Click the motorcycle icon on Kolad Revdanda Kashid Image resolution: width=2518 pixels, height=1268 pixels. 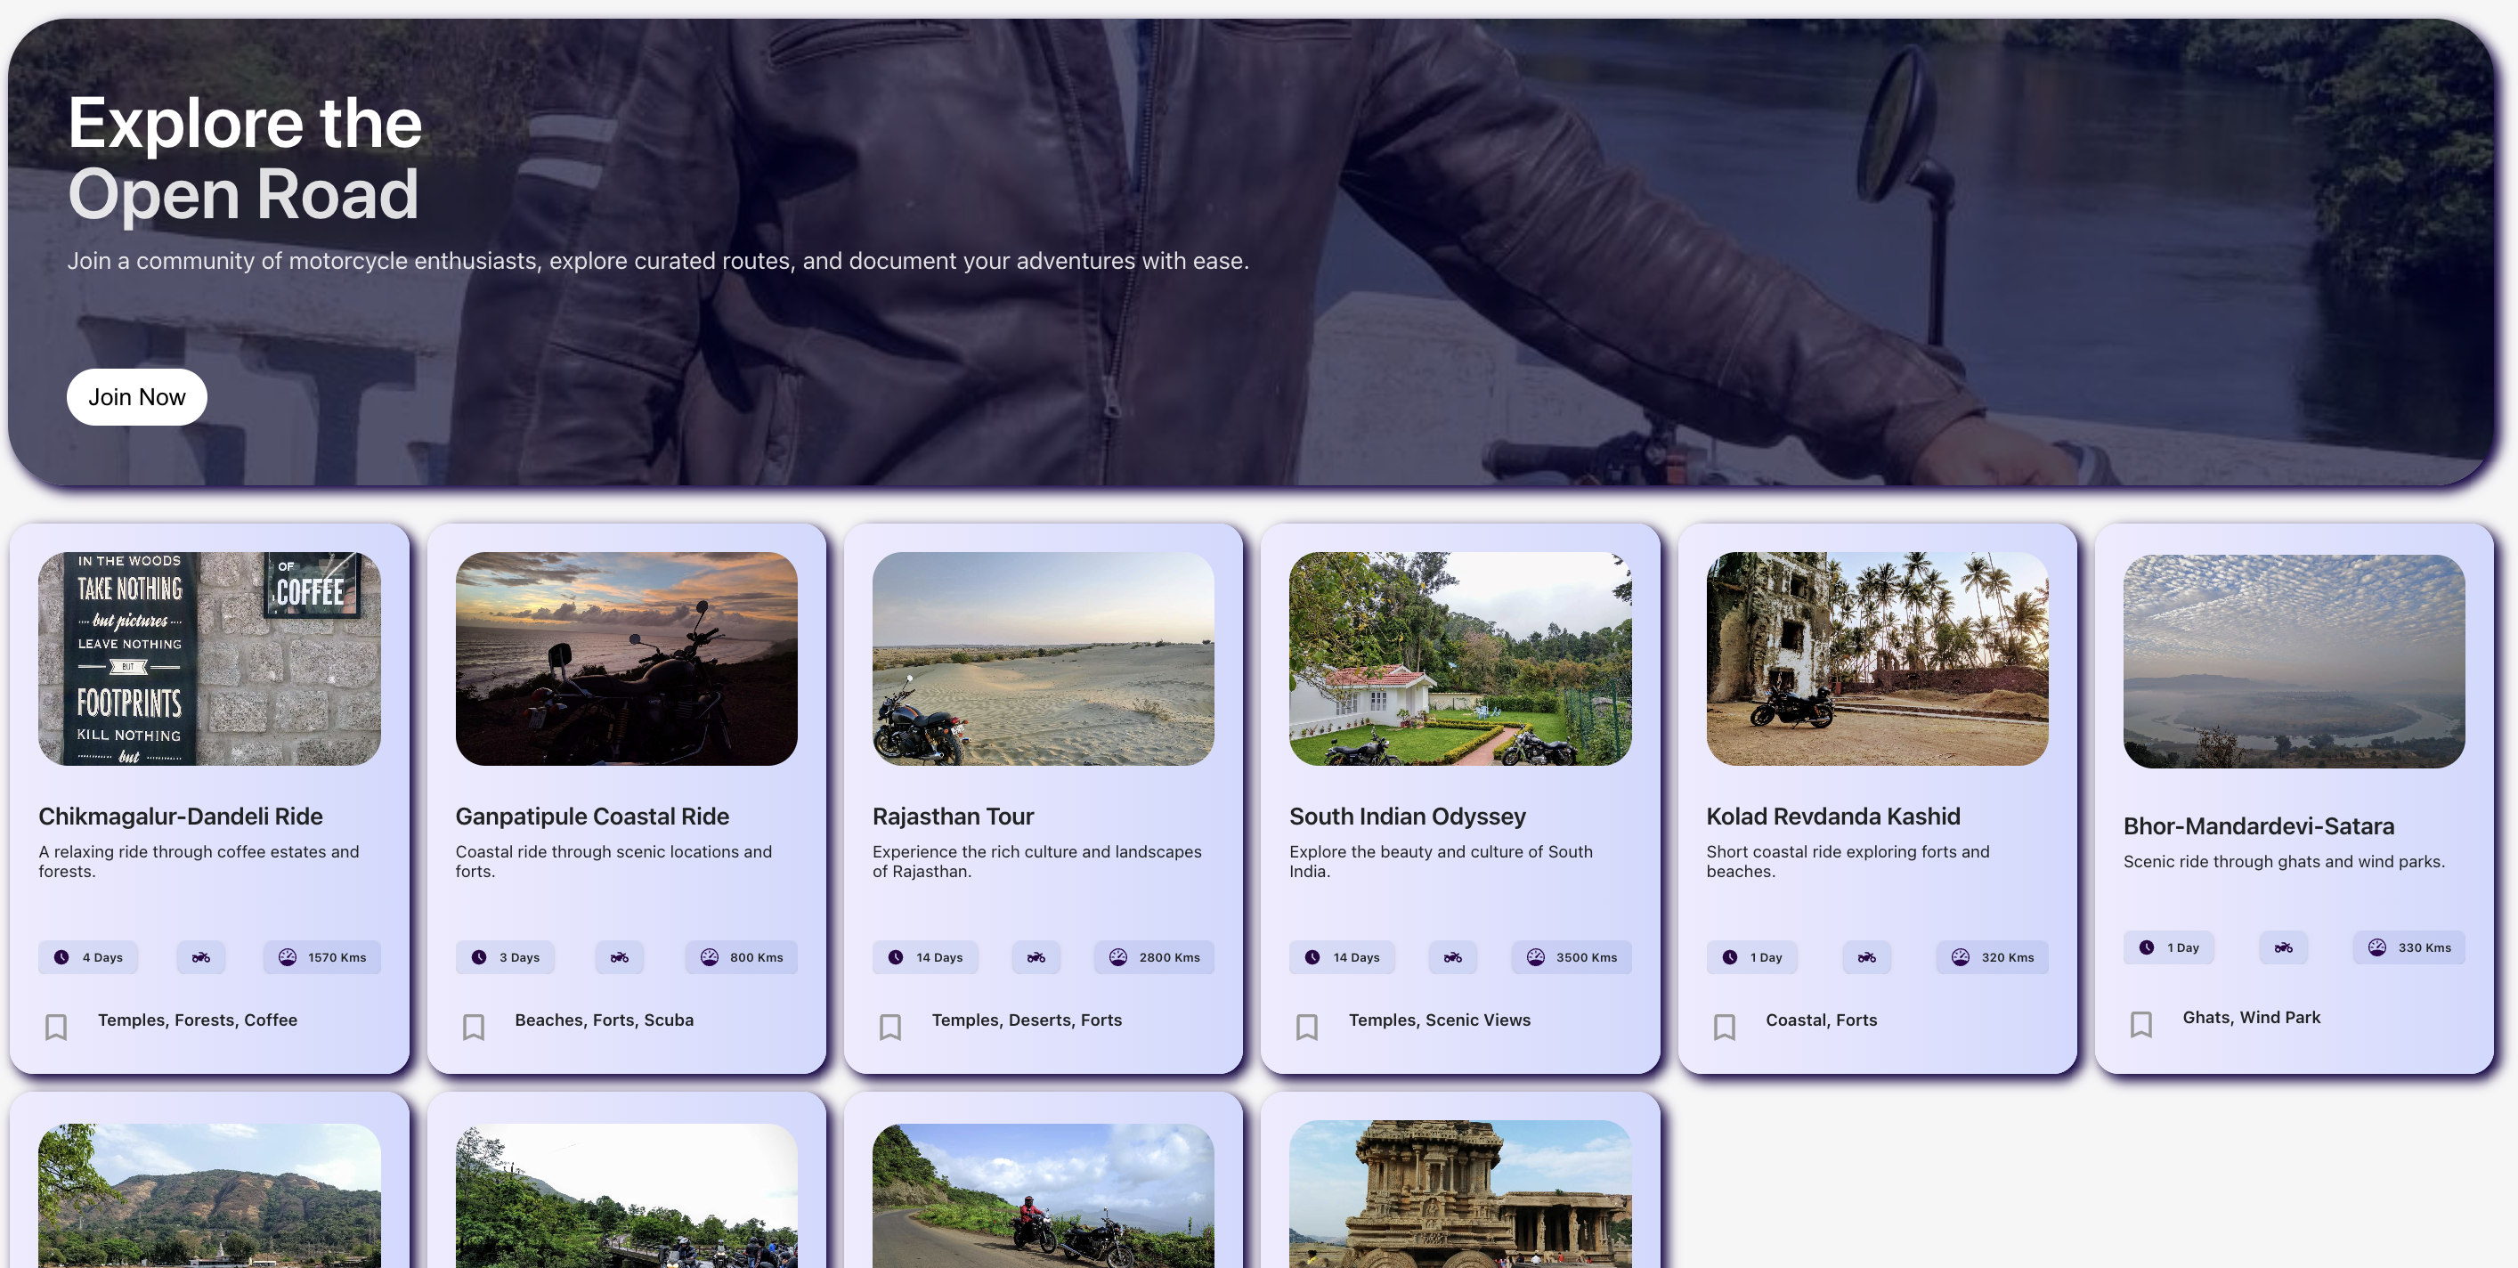tap(1866, 957)
